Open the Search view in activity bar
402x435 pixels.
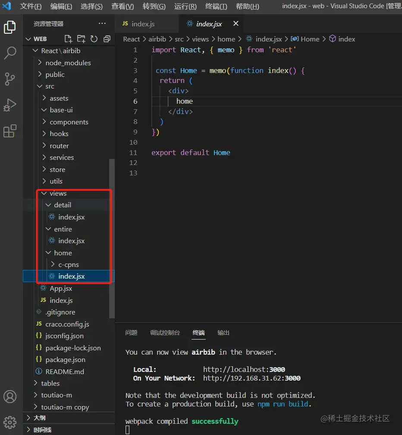click(x=10, y=53)
